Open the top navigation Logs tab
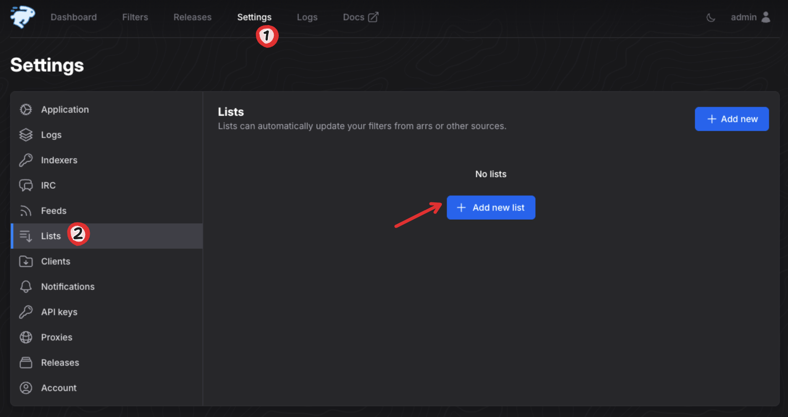Image resolution: width=788 pixels, height=417 pixels. coord(307,17)
